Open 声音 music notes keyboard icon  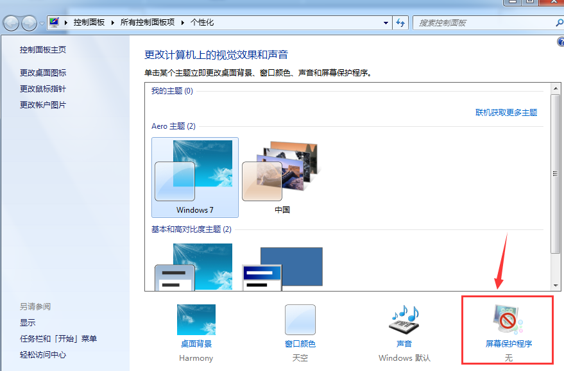(404, 319)
